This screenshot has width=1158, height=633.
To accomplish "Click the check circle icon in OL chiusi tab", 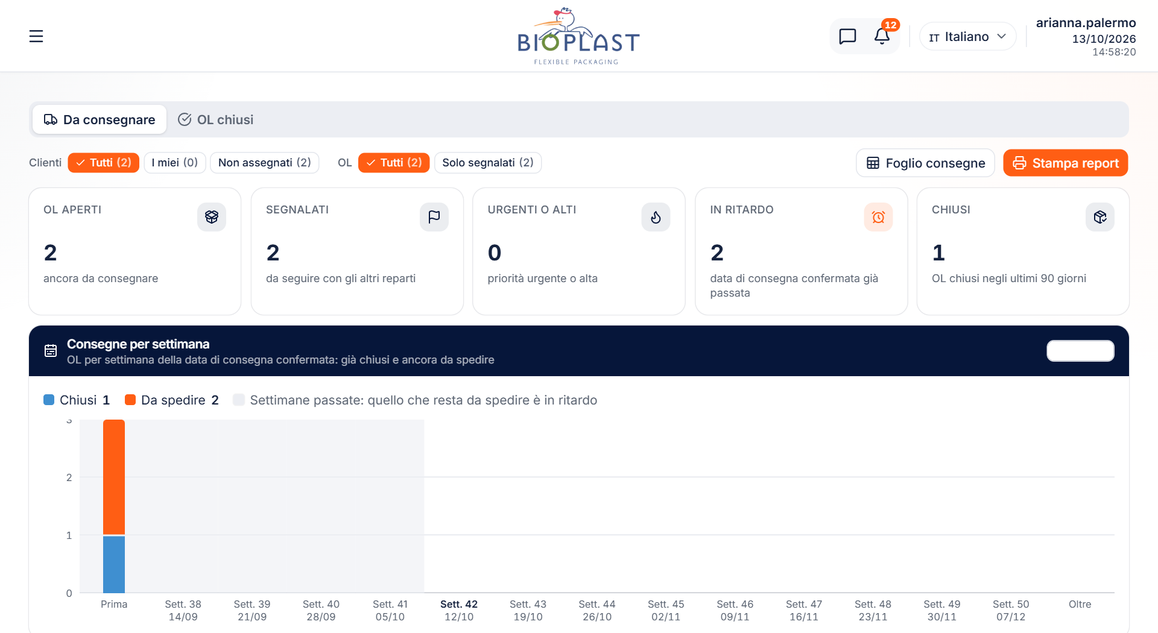I will [185, 119].
